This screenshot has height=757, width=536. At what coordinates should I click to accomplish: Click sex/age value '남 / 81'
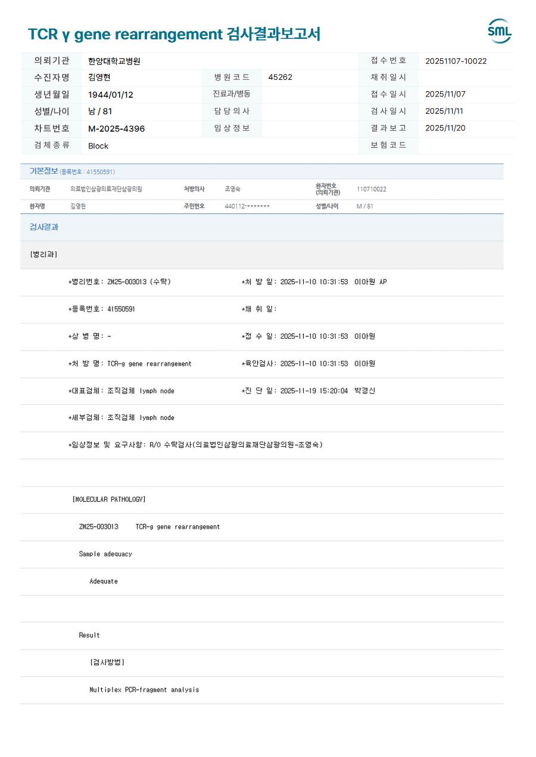pyautogui.click(x=100, y=111)
